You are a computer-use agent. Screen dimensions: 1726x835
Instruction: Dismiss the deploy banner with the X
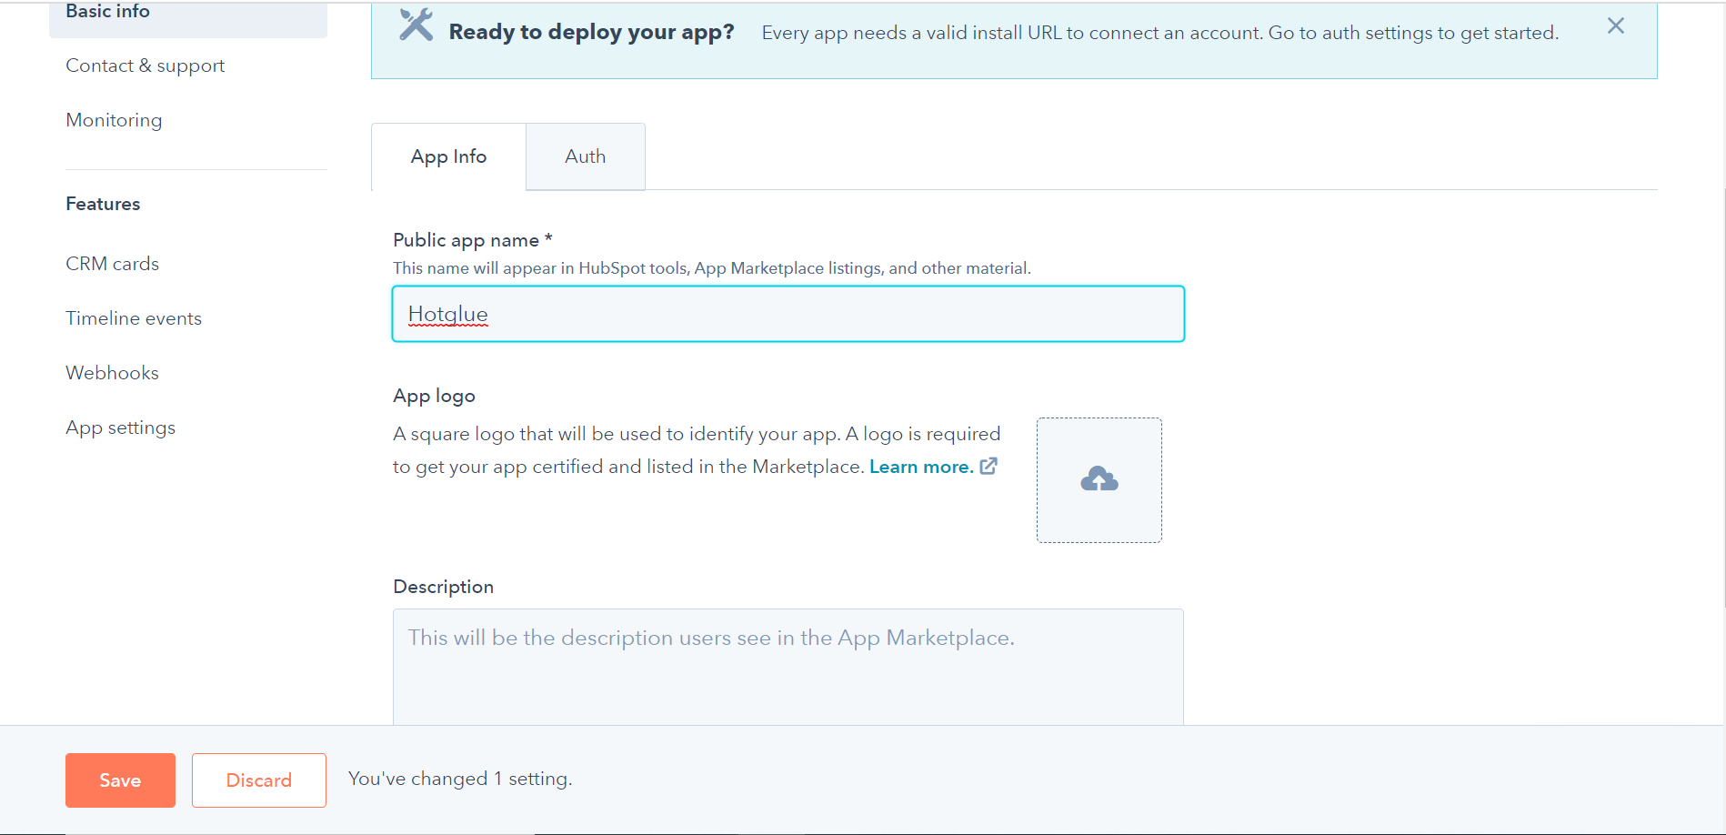pos(1615,25)
